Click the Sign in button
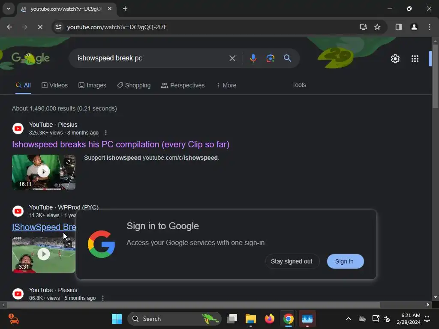439x329 pixels. [345, 261]
